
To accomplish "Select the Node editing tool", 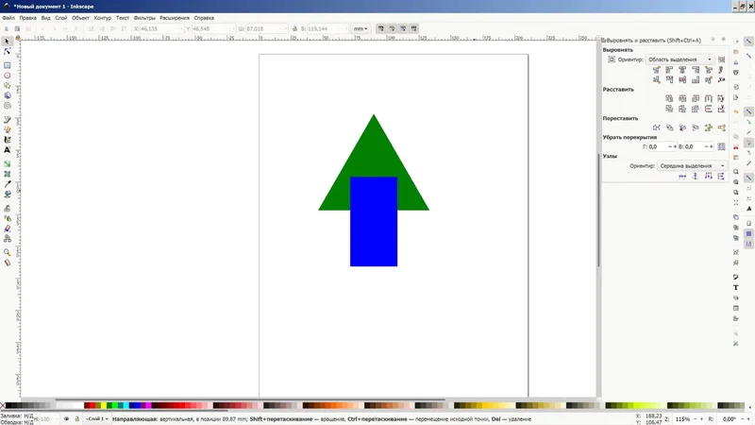I will [8, 52].
